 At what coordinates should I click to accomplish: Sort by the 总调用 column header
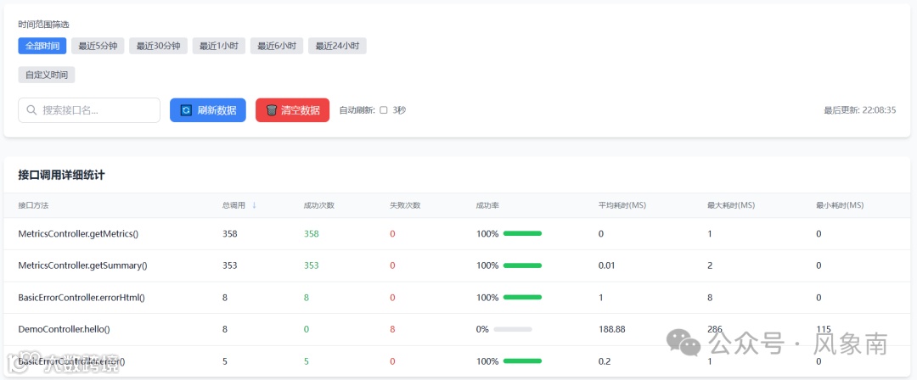[233, 205]
